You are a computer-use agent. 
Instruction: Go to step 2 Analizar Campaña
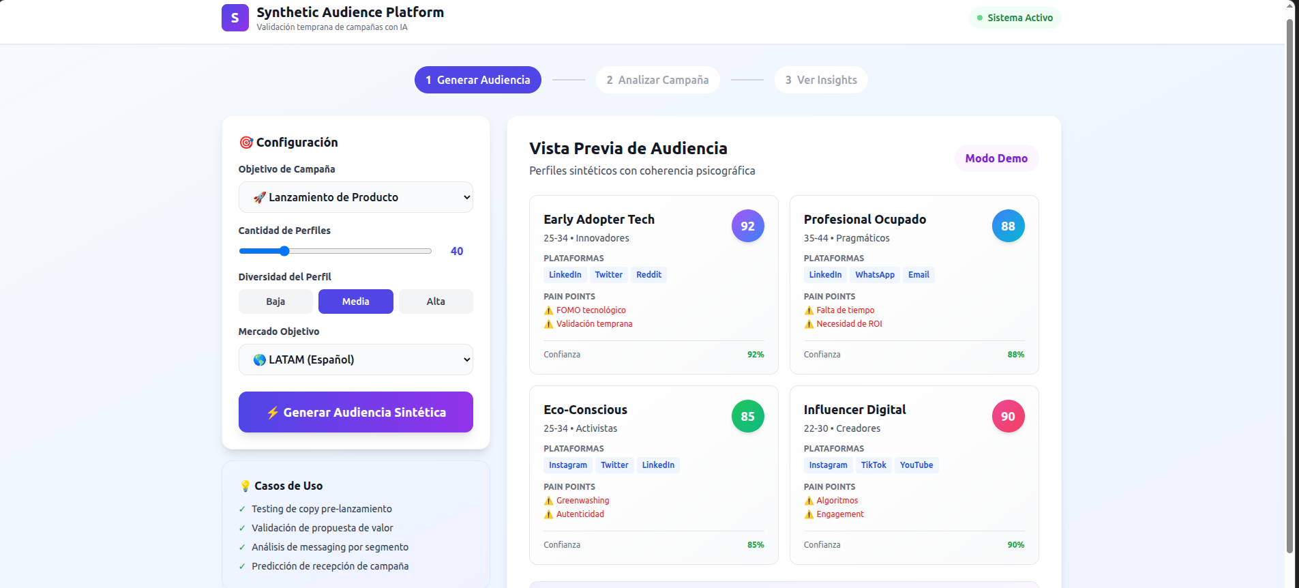(657, 80)
